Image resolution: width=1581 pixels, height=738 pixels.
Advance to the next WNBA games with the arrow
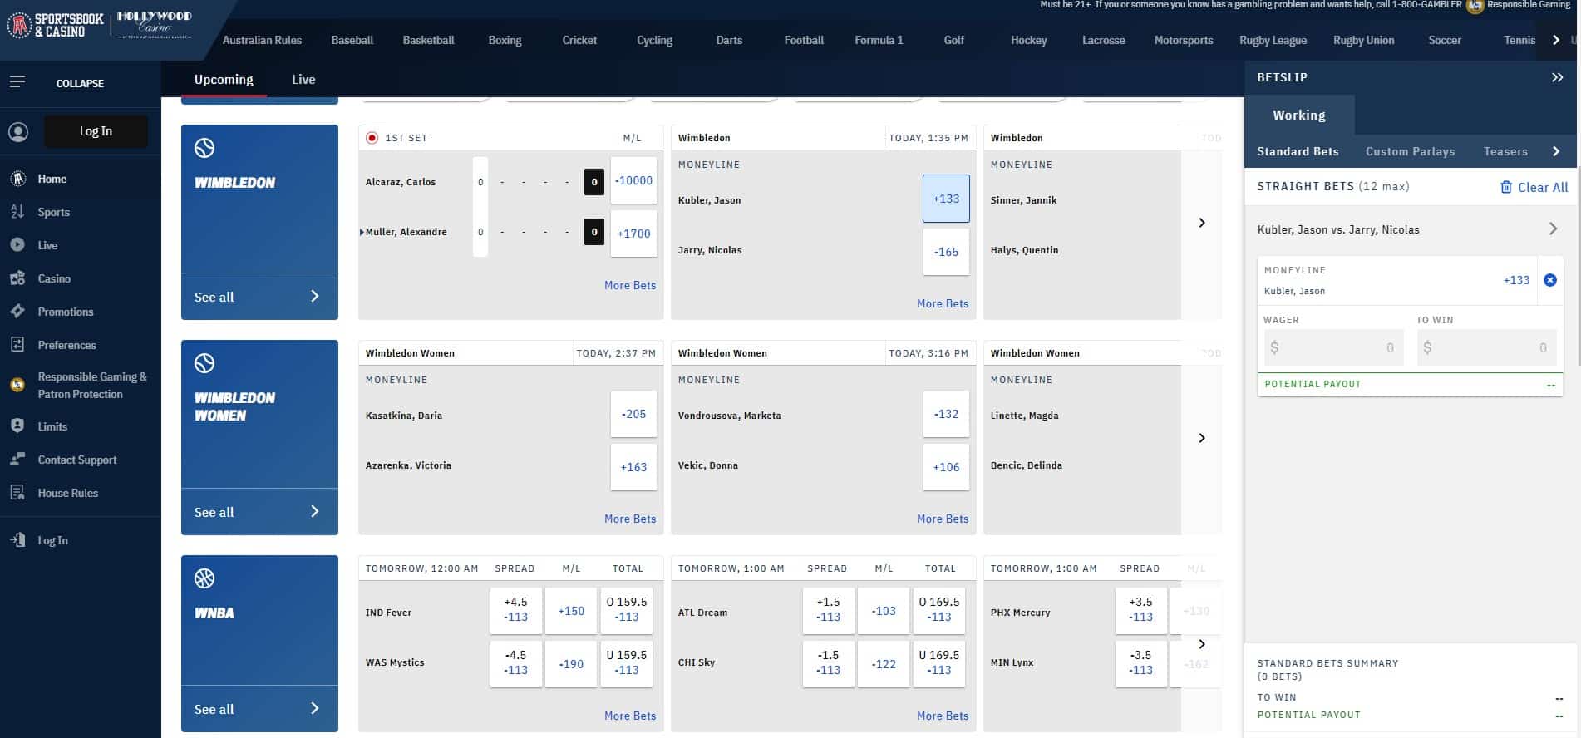[1202, 644]
